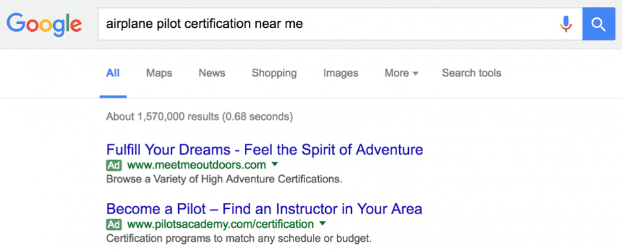
Task: Click the blue magnifier search button
Action: [x=599, y=24]
